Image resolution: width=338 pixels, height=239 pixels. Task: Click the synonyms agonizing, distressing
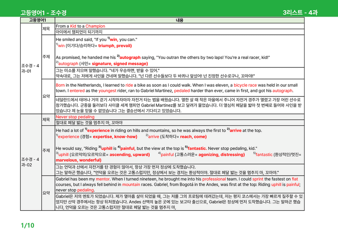point(222,154)
